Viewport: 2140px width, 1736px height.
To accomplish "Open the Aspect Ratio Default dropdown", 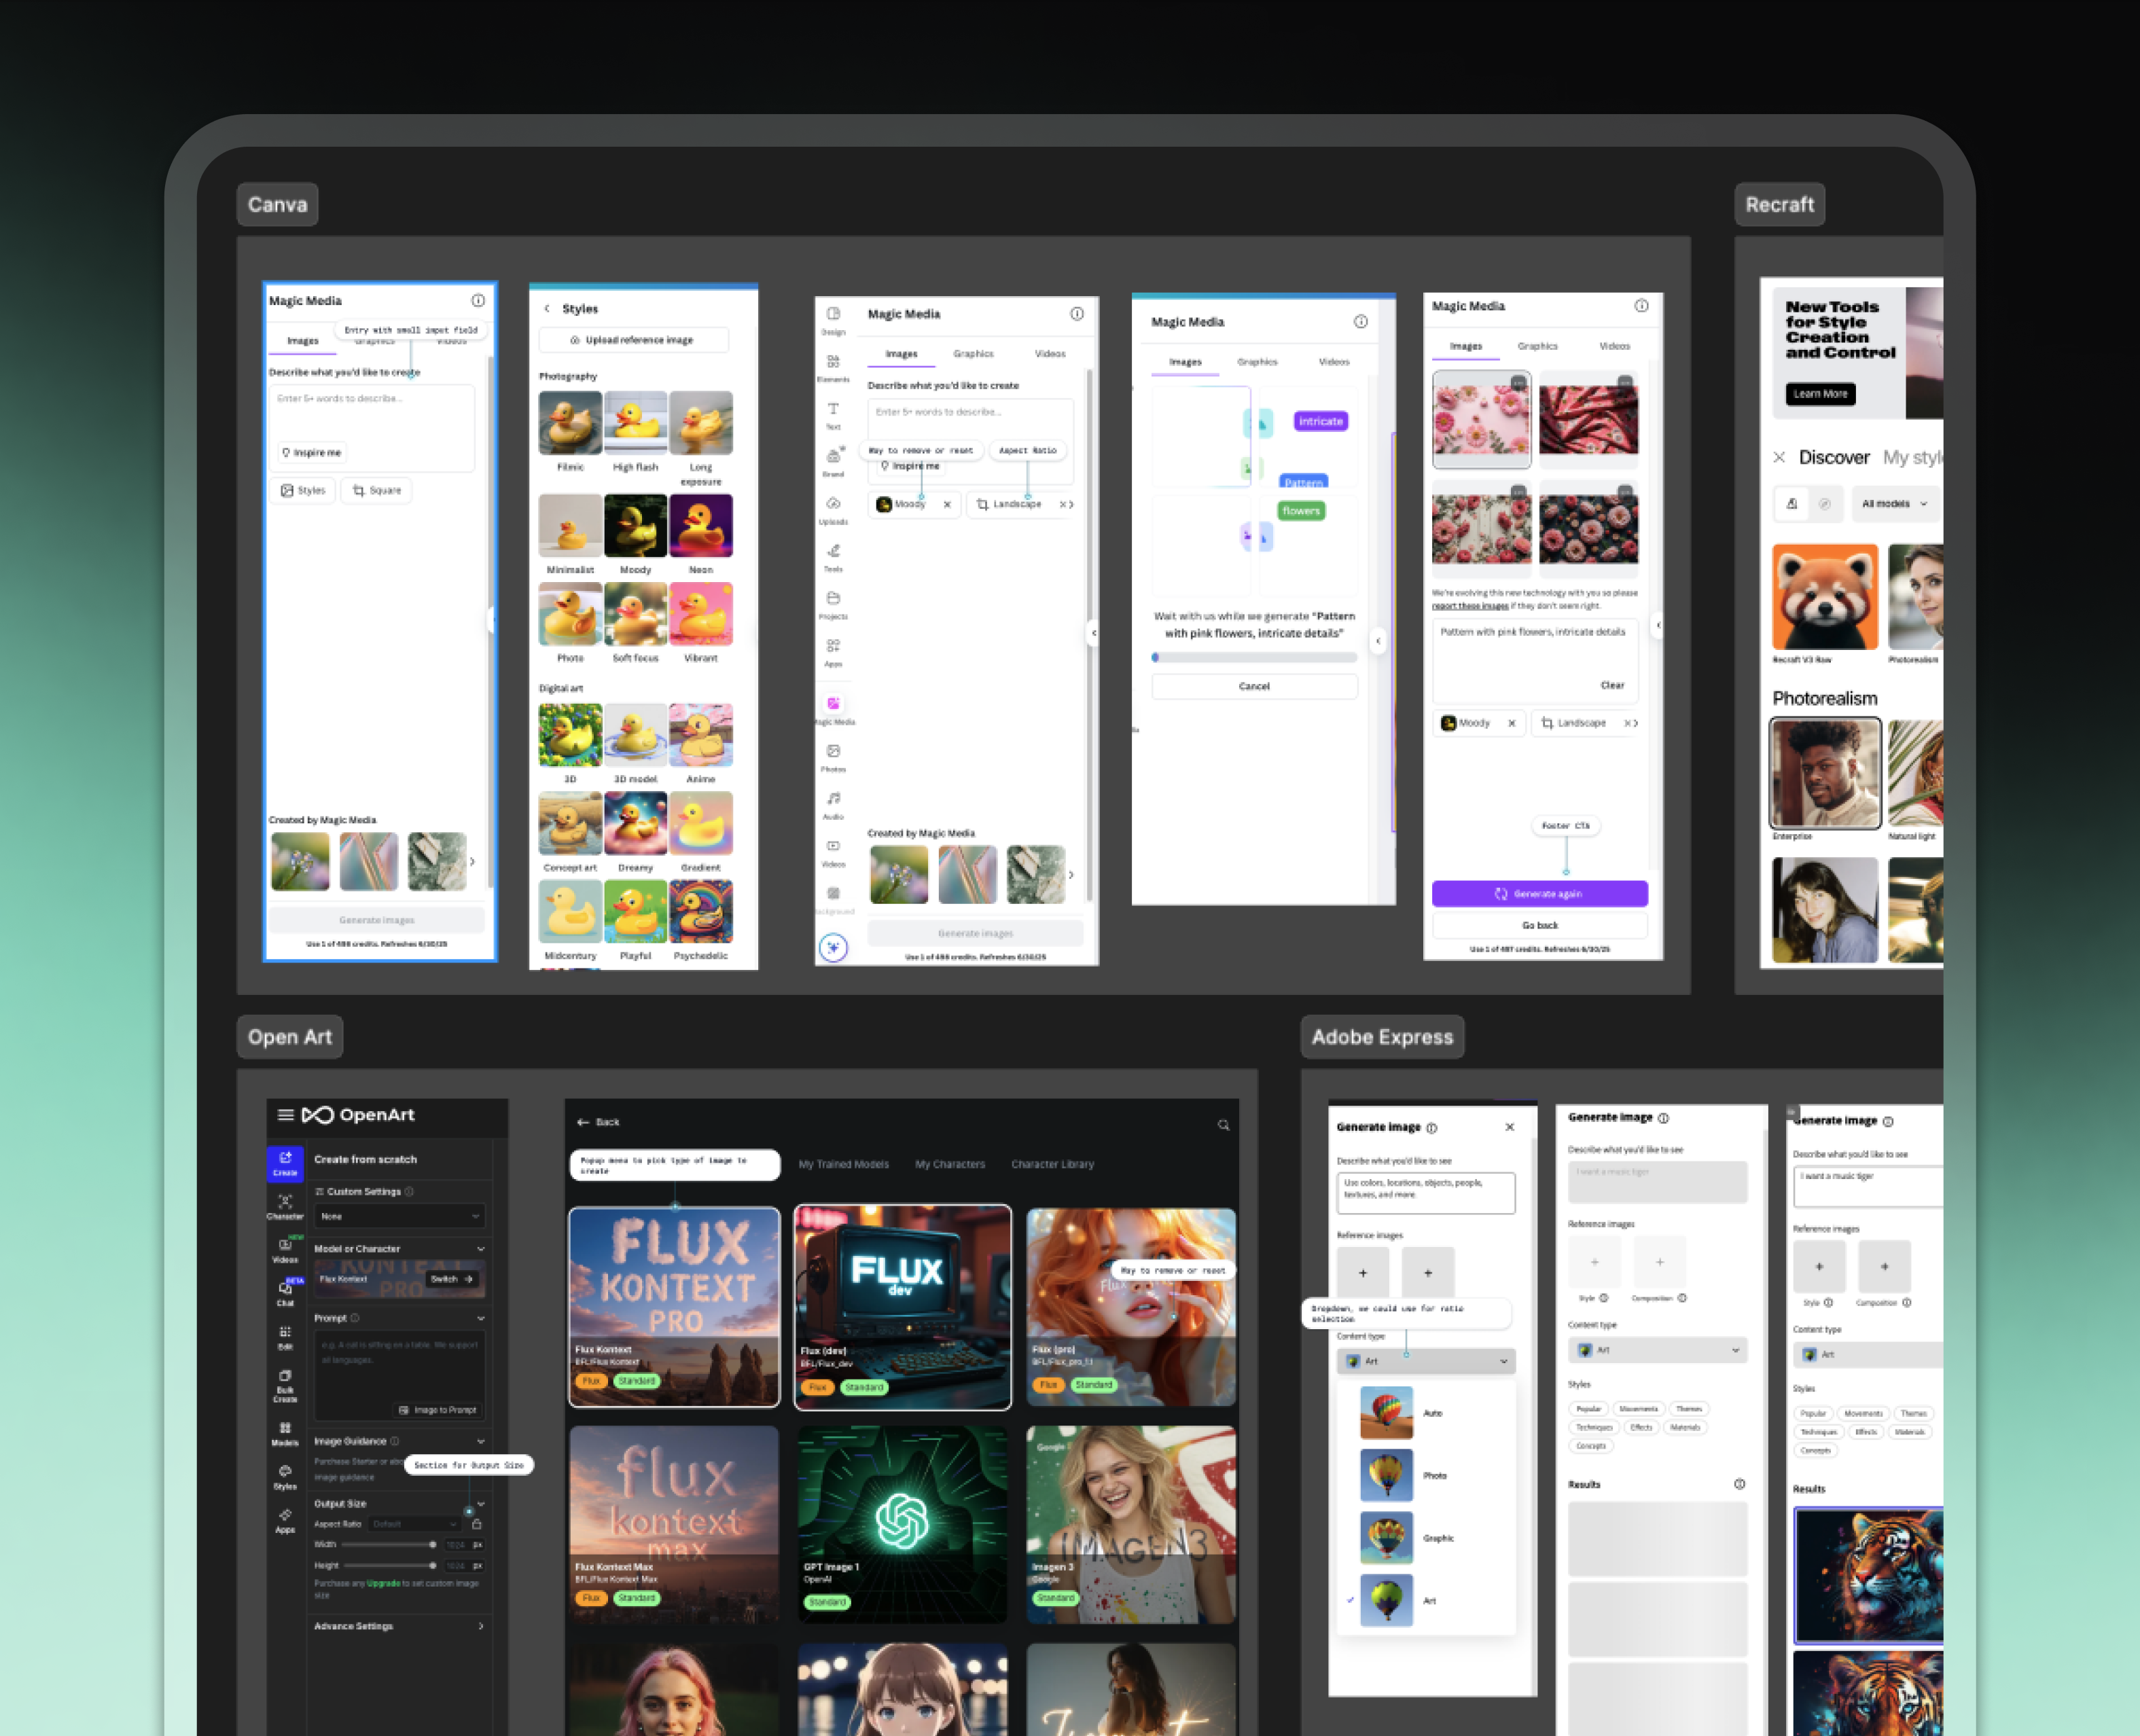I will point(414,1524).
